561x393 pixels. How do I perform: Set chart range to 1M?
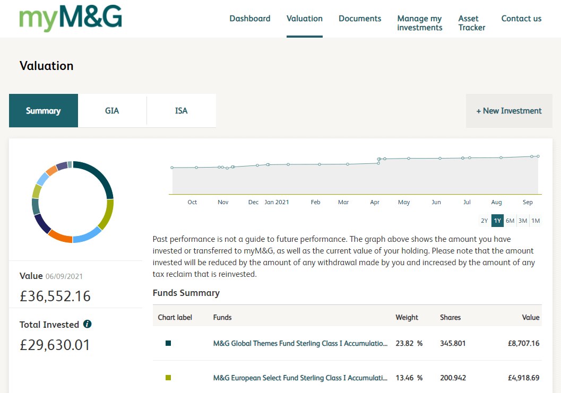(536, 221)
